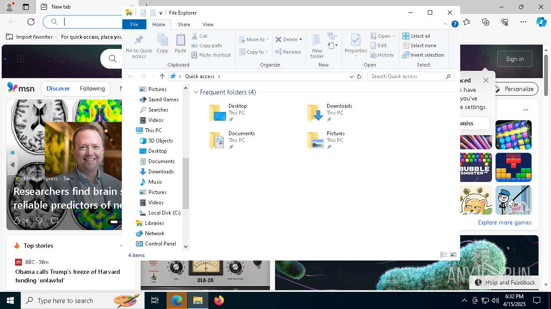The width and height of the screenshot is (551, 309).
Task: Click Edge browser refresh button
Action: coord(31,21)
